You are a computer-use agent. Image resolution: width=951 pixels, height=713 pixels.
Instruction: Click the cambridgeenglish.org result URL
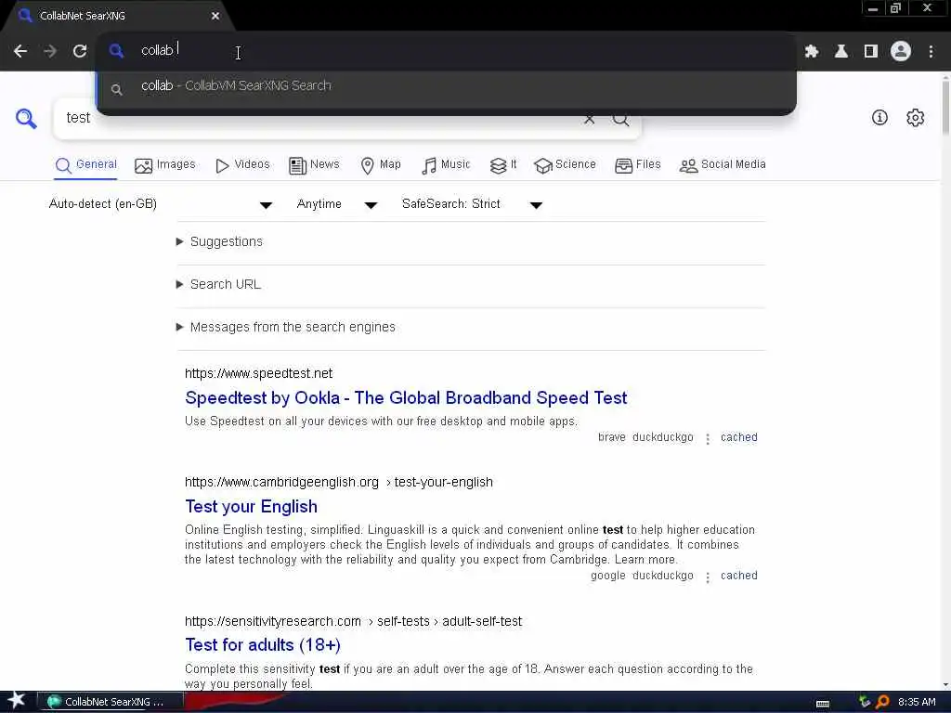[x=338, y=483]
